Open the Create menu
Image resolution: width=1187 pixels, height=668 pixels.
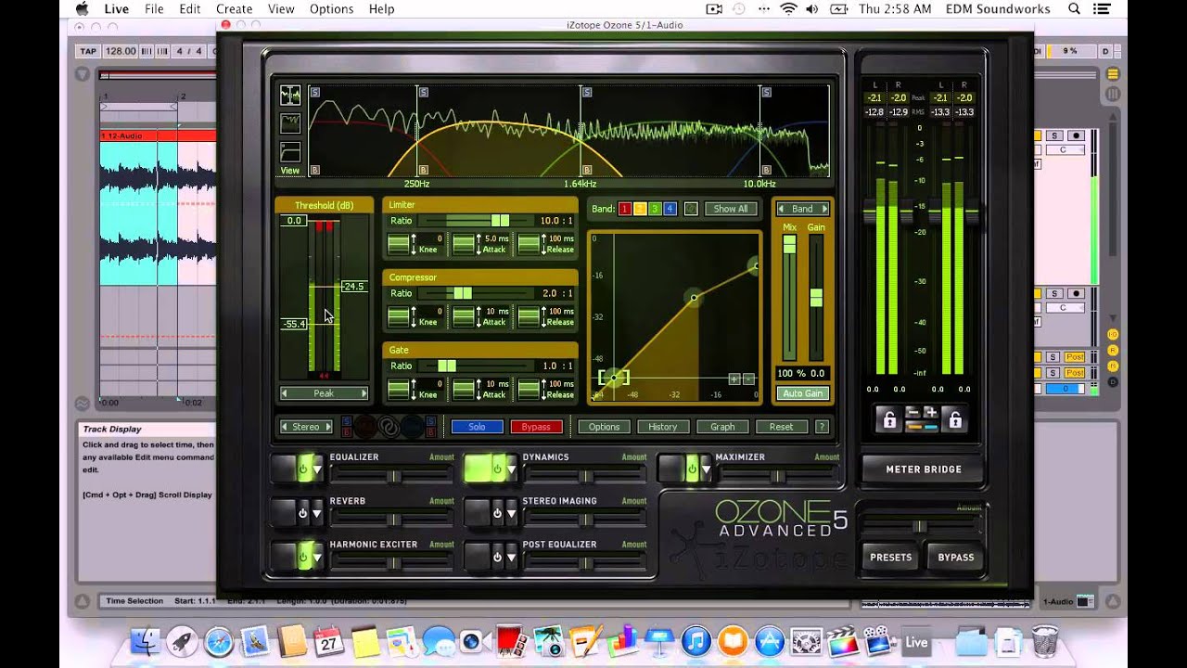[234, 9]
